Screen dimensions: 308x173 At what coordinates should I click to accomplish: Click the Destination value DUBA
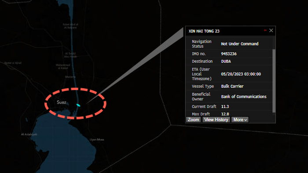point(226,61)
